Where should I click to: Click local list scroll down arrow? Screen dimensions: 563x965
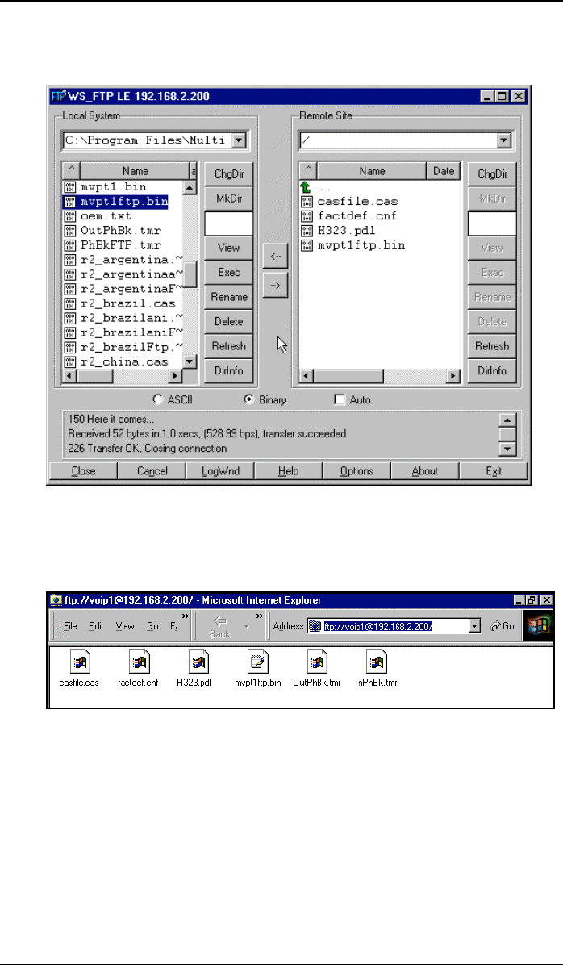click(190, 361)
